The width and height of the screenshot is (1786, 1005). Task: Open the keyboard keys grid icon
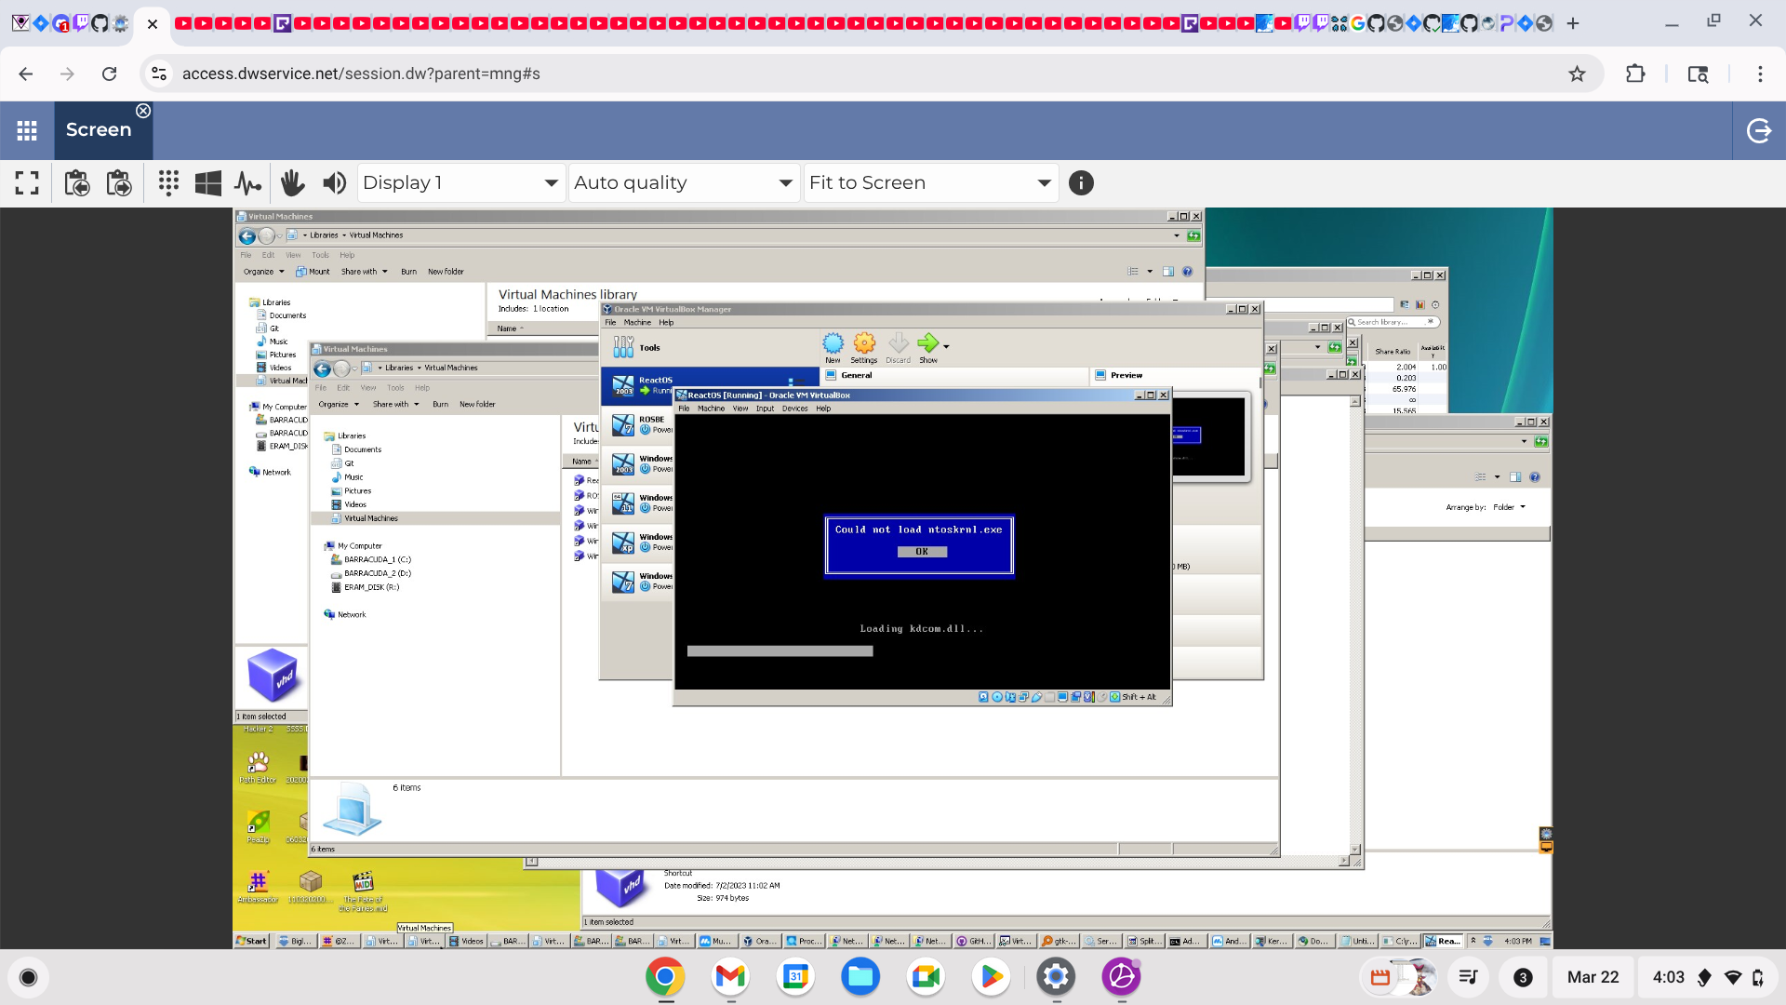click(x=168, y=183)
